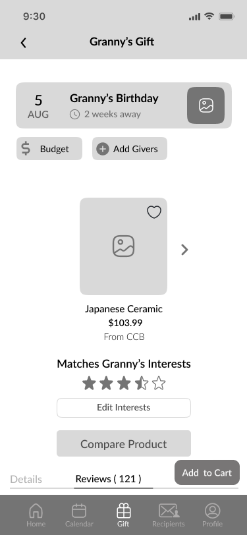Click Compare Product

pos(124,443)
